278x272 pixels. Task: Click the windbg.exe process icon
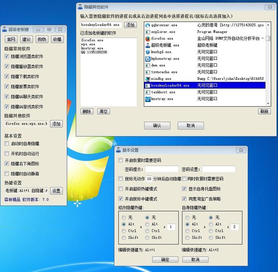[x=147, y=79]
